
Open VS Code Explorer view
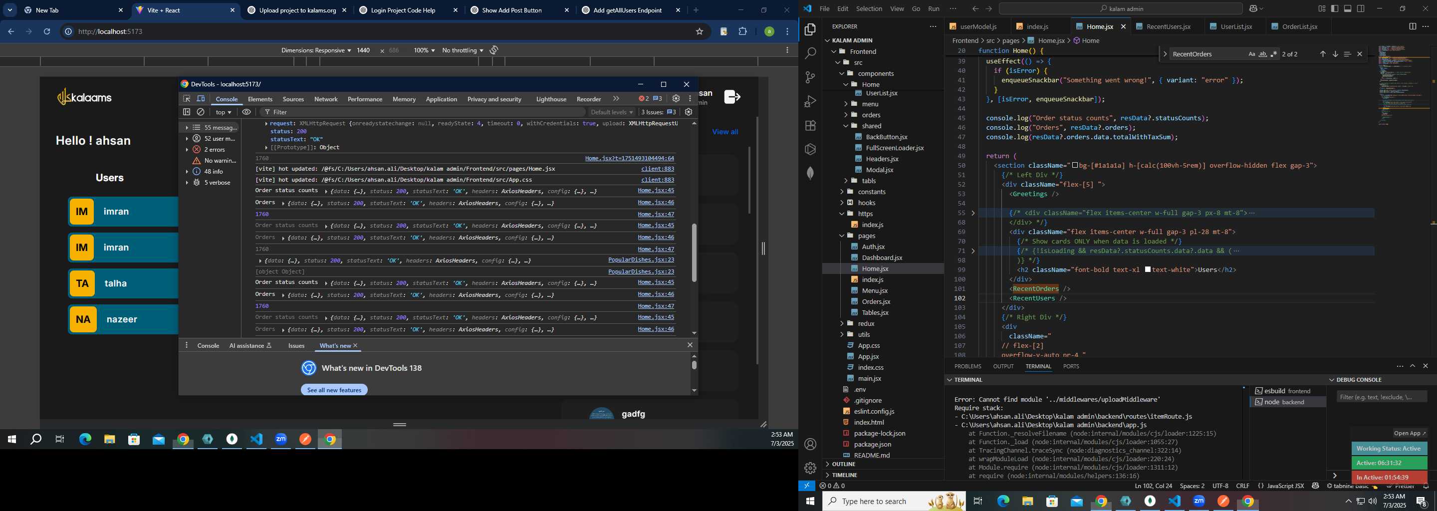[x=810, y=29]
